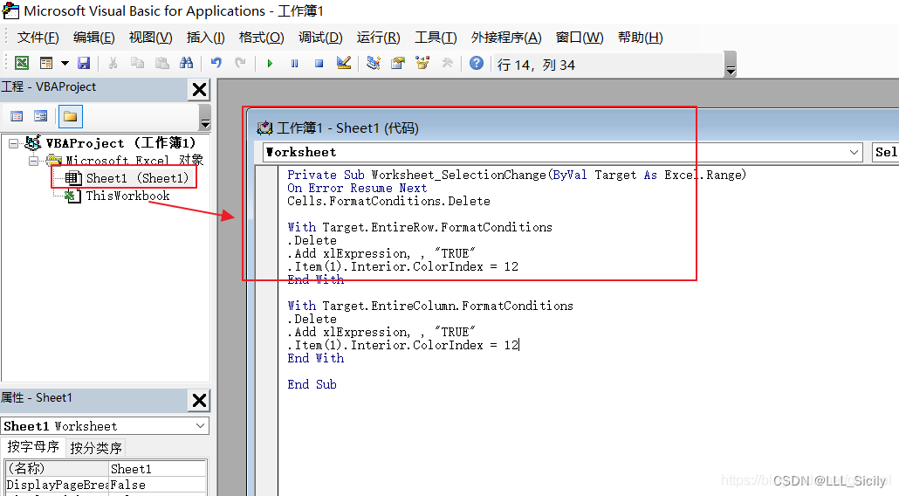
Task: Undo the last action
Action: click(216, 63)
